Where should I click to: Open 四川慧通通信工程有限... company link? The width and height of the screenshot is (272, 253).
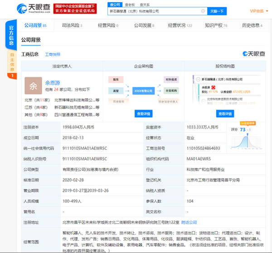(x=77, y=115)
